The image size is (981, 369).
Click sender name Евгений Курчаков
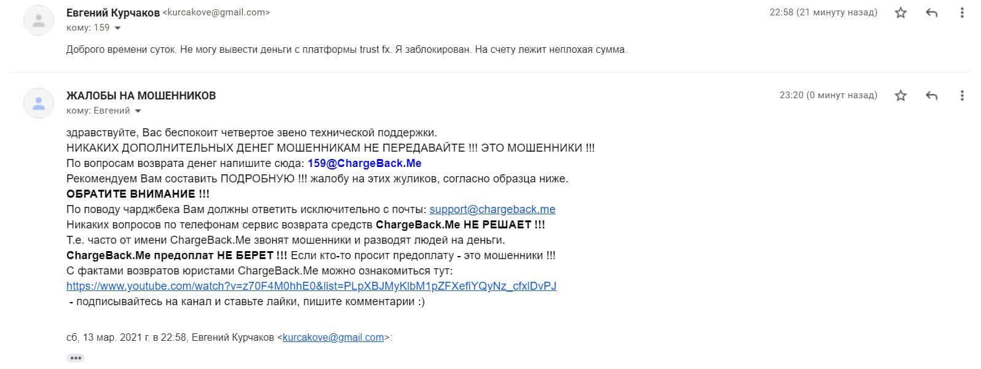tap(113, 12)
